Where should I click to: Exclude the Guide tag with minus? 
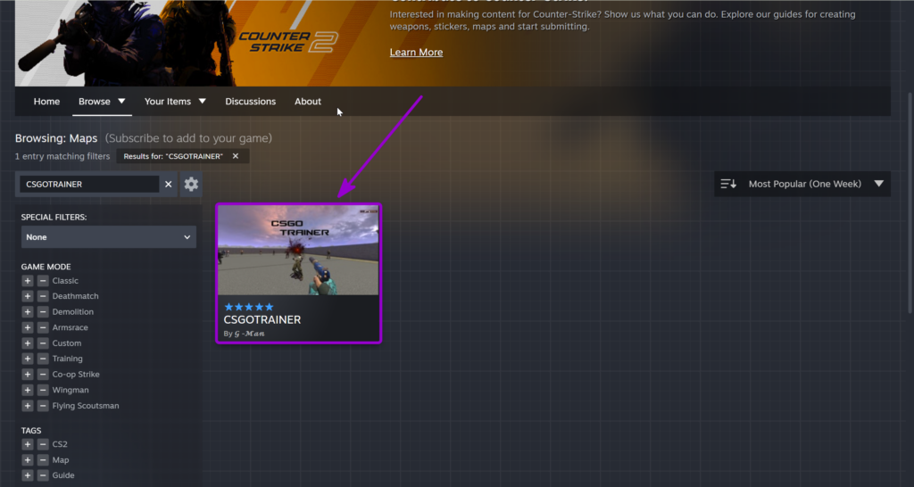pyautogui.click(x=43, y=475)
